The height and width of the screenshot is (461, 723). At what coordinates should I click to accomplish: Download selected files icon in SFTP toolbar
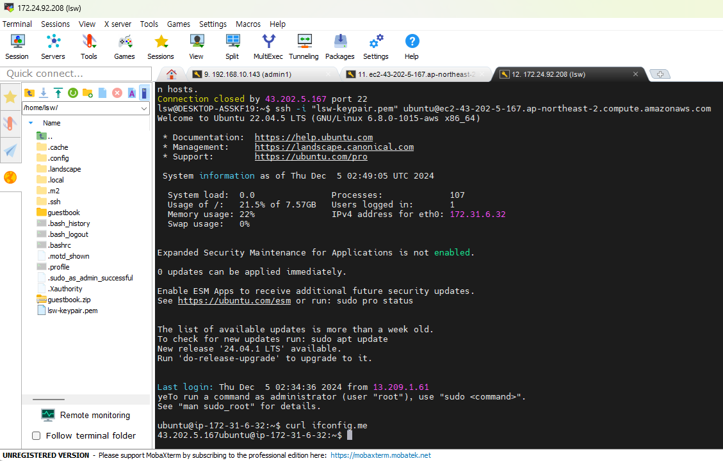coord(44,93)
